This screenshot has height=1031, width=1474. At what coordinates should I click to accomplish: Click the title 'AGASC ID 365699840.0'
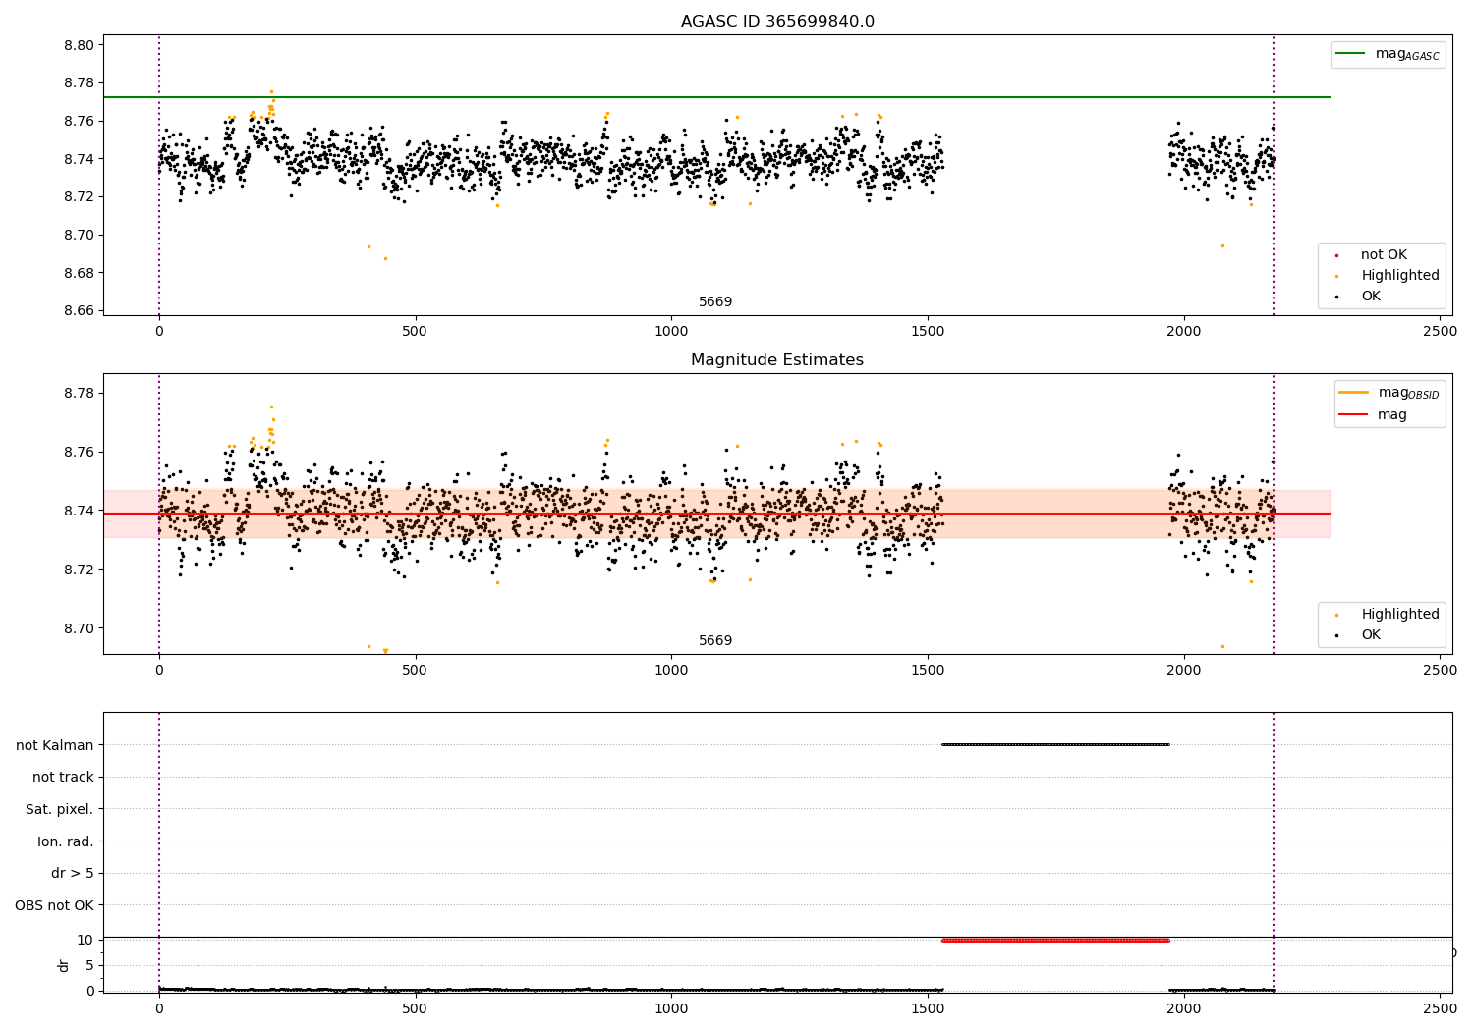click(x=777, y=22)
